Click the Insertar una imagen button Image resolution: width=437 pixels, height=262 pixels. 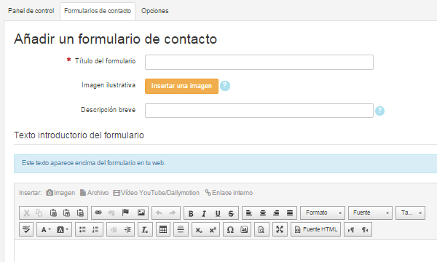pyautogui.click(x=181, y=86)
